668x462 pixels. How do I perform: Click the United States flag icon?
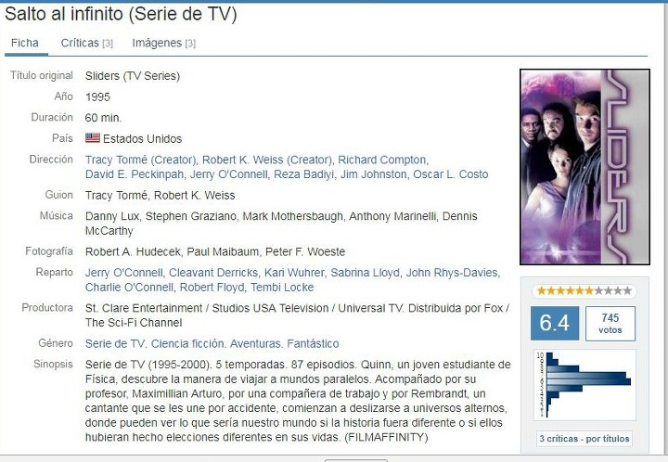tap(93, 138)
